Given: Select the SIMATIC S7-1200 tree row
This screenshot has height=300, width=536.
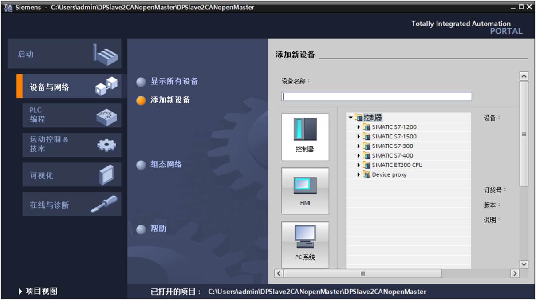Looking at the screenshot, I should click(x=408, y=127).
